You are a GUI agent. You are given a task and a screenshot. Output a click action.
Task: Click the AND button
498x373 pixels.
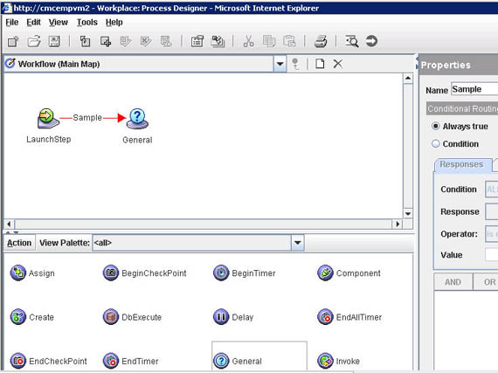[453, 282]
